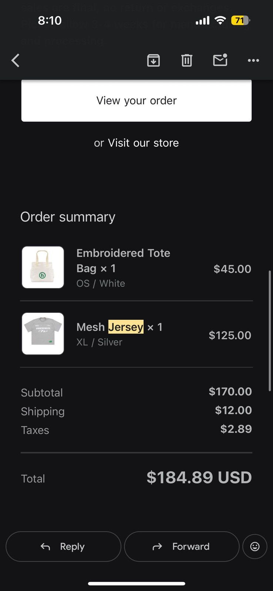Tap the Mesh Jersey product image
Viewport: 273px width, 591px height.
pyautogui.click(x=43, y=334)
